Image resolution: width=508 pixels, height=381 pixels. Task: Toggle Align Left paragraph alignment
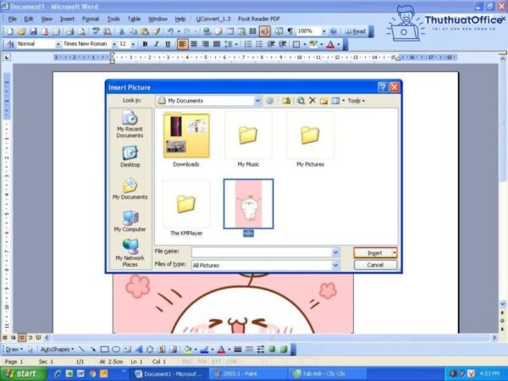click(182, 44)
